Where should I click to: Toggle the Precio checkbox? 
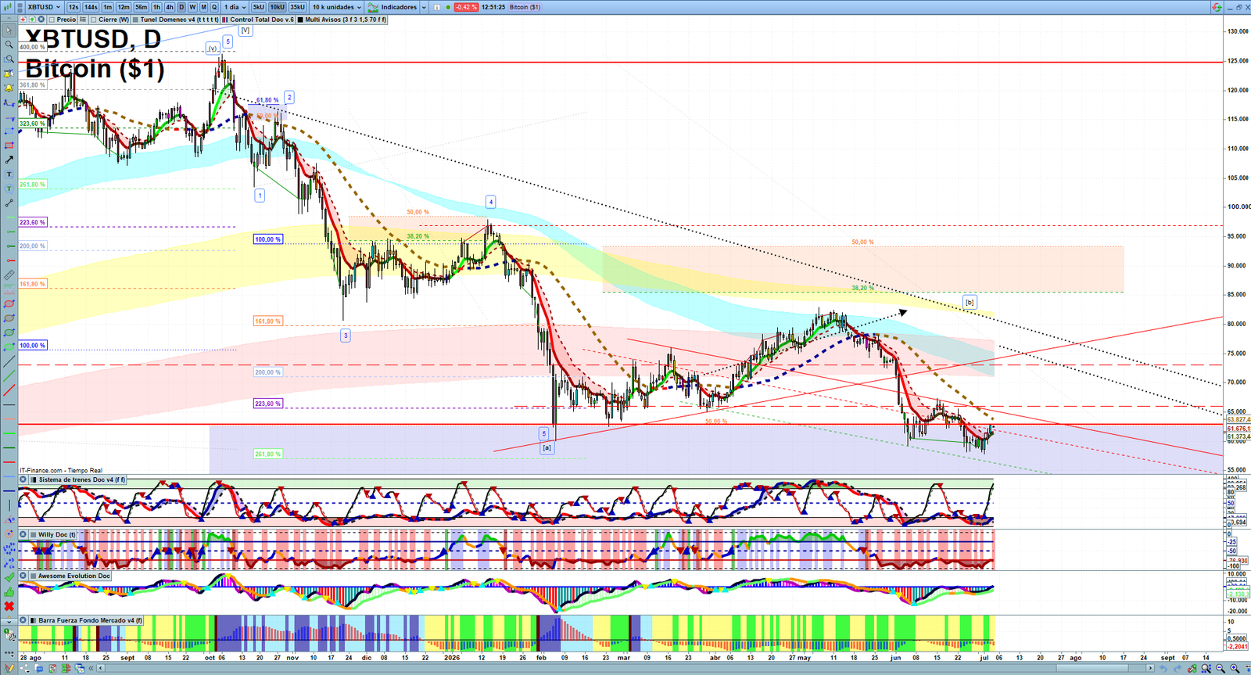pos(52,20)
